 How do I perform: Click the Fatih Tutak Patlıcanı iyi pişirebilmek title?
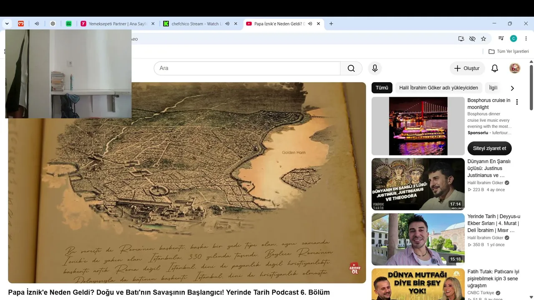coord(494,279)
